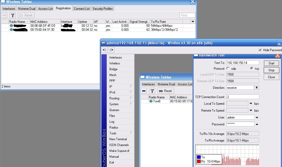Expand the Local Tx Speed arrow
Viewport: 282px width, 167px height.
[x=251, y=103]
